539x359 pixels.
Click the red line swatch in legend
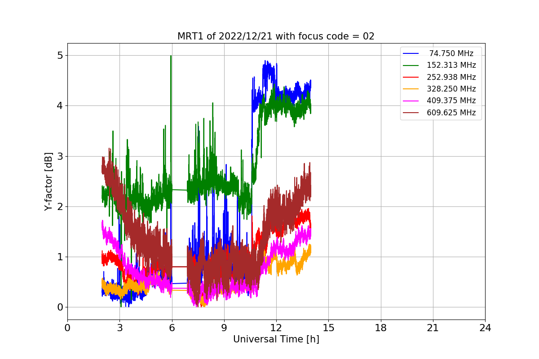411,77
